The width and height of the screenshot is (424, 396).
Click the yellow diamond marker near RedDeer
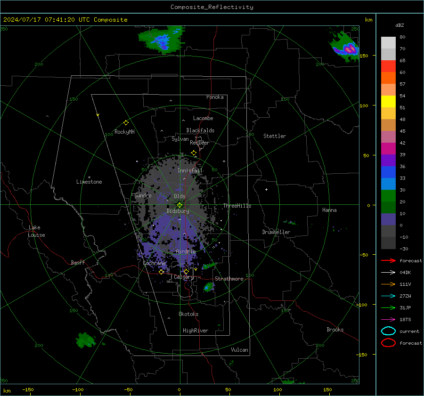(194, 153)
